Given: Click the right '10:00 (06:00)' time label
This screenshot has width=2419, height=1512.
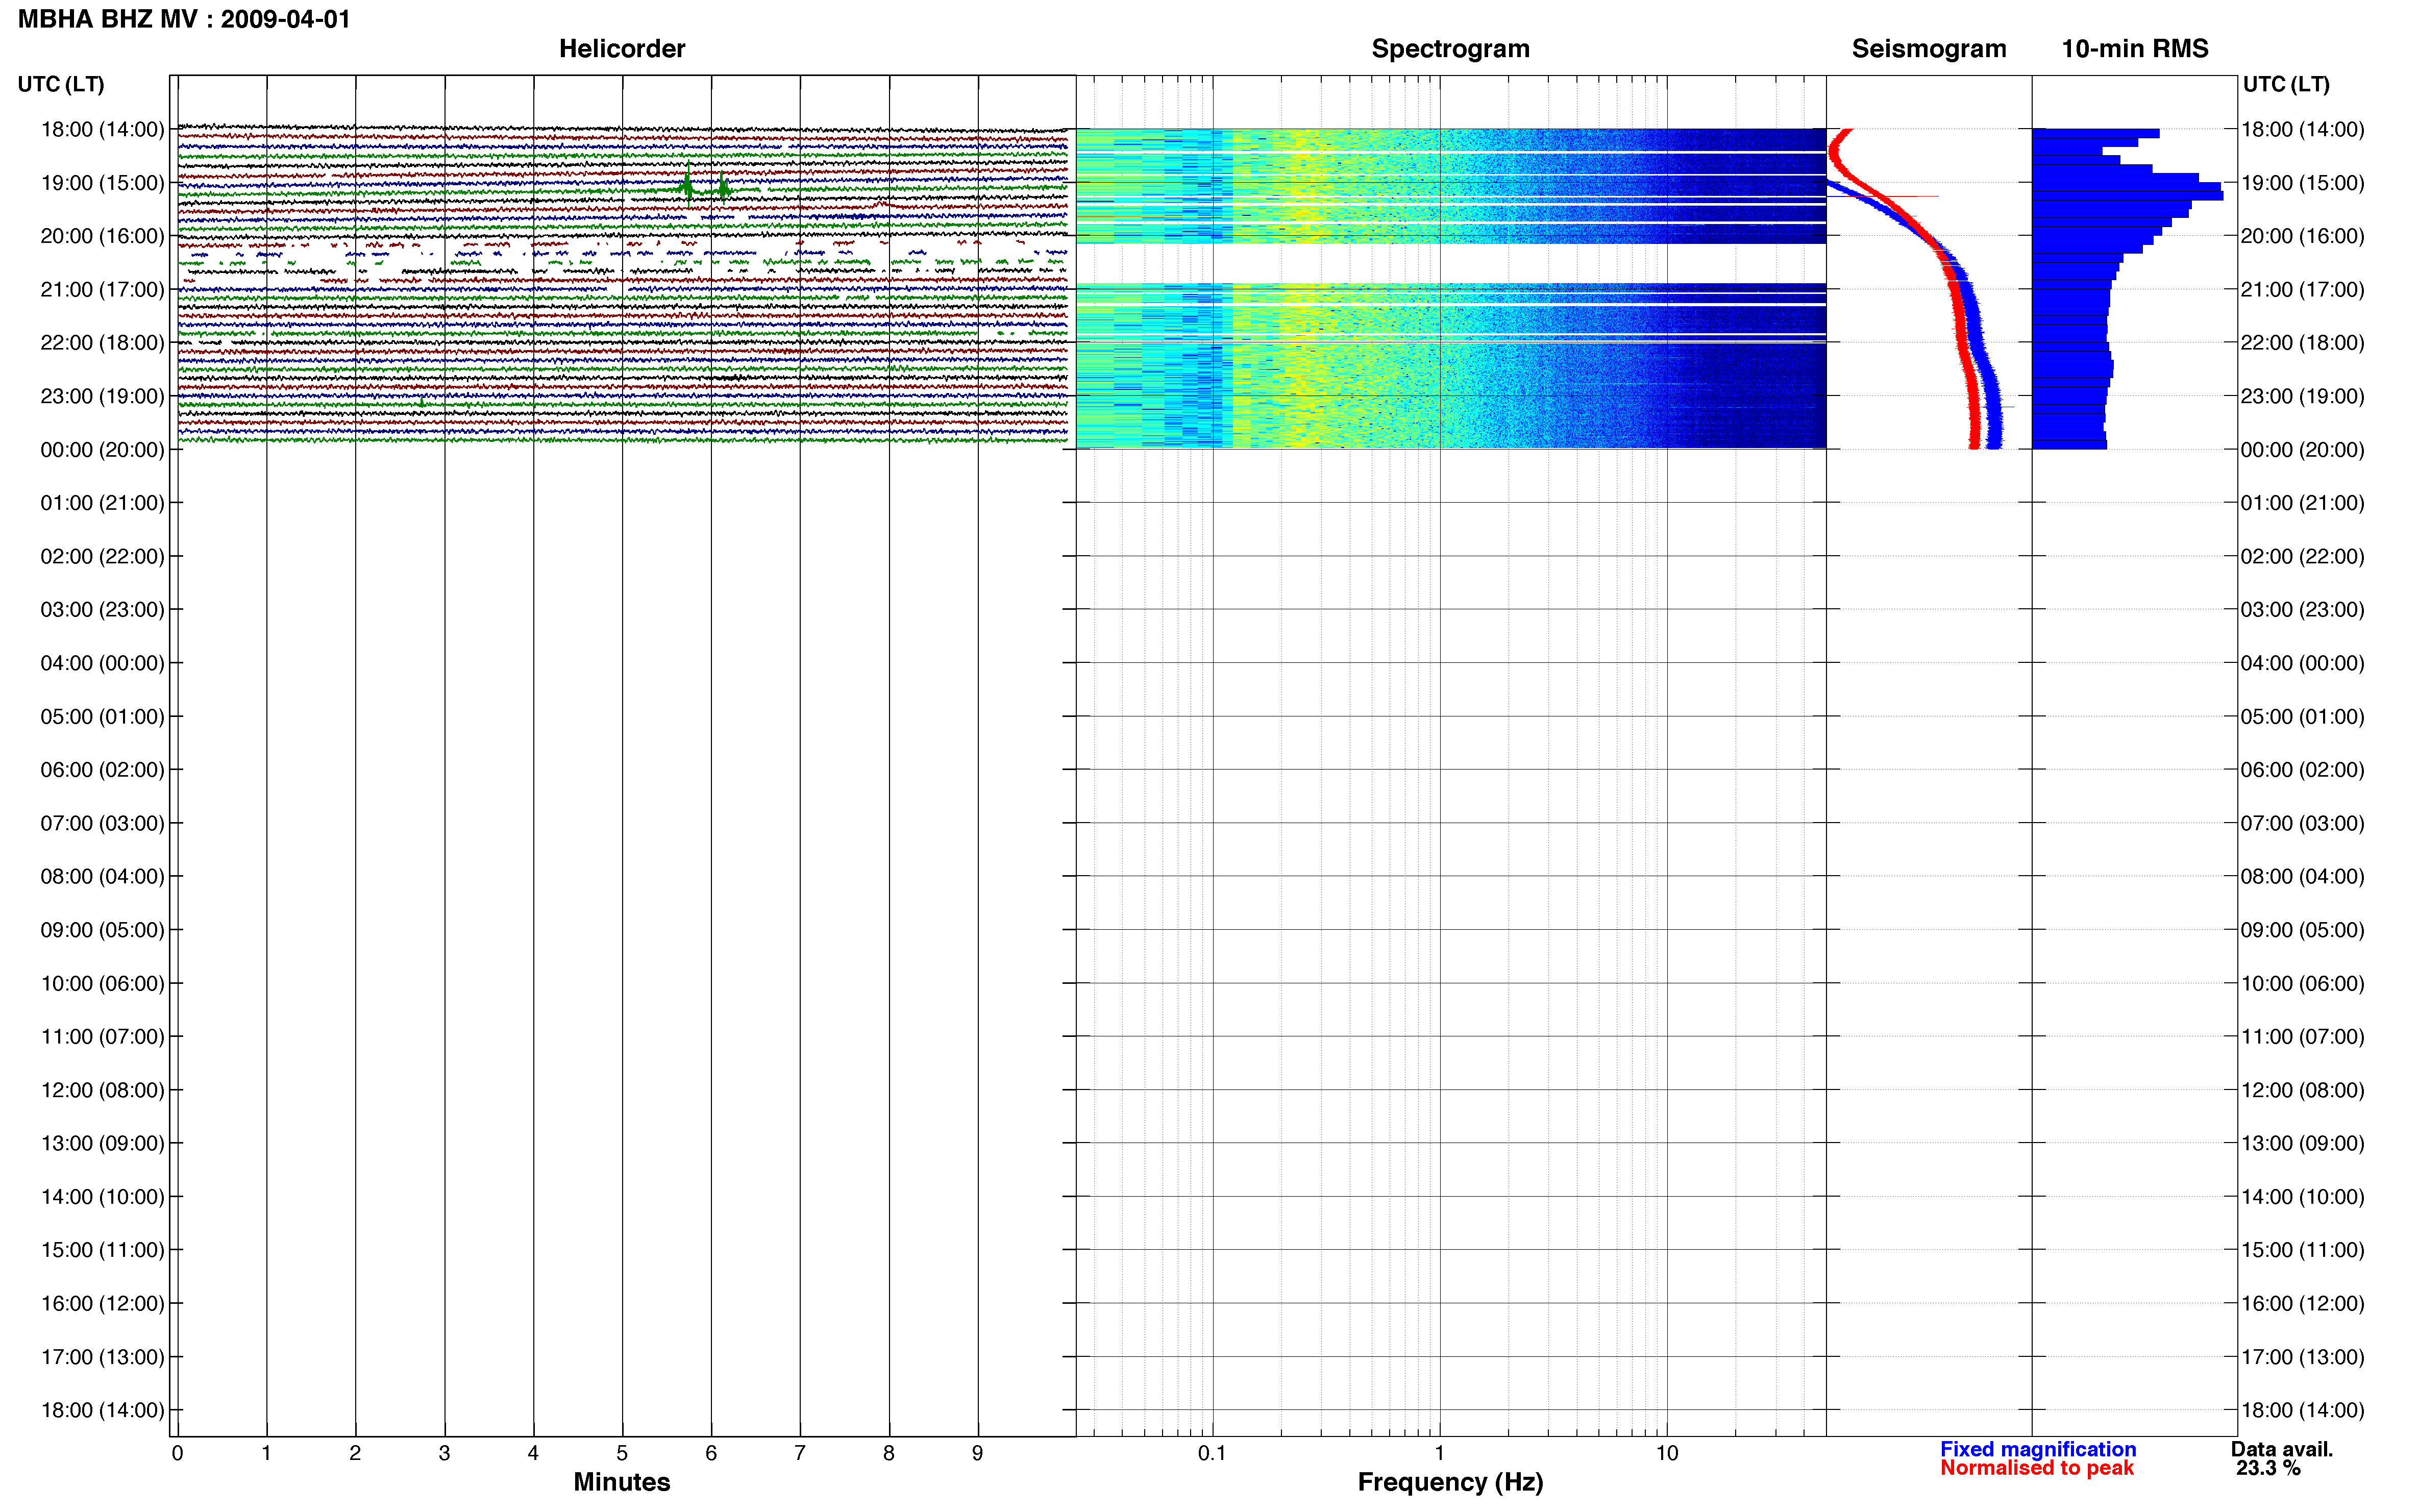Looking at the screenshot, I should pyautogui.click(x=2302, y=983).
